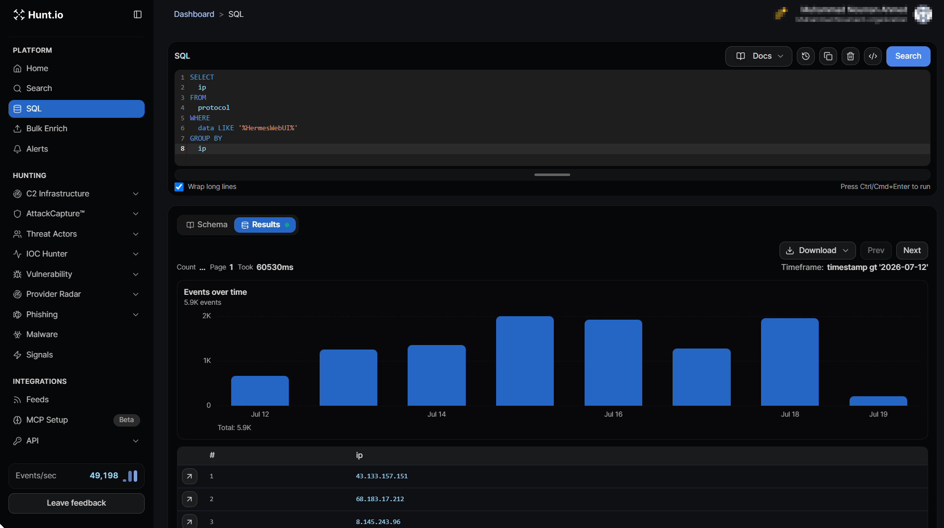Open row 1 details arrow icon

click(x=189, y=476)
